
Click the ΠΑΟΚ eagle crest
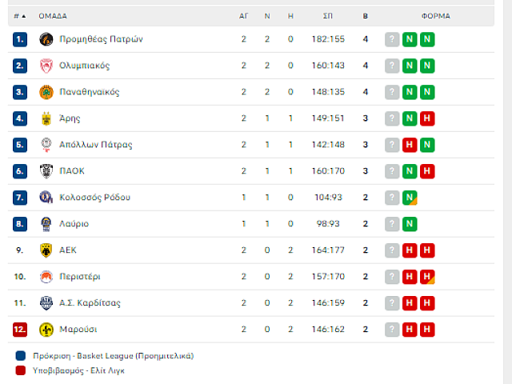click(46, 171)
